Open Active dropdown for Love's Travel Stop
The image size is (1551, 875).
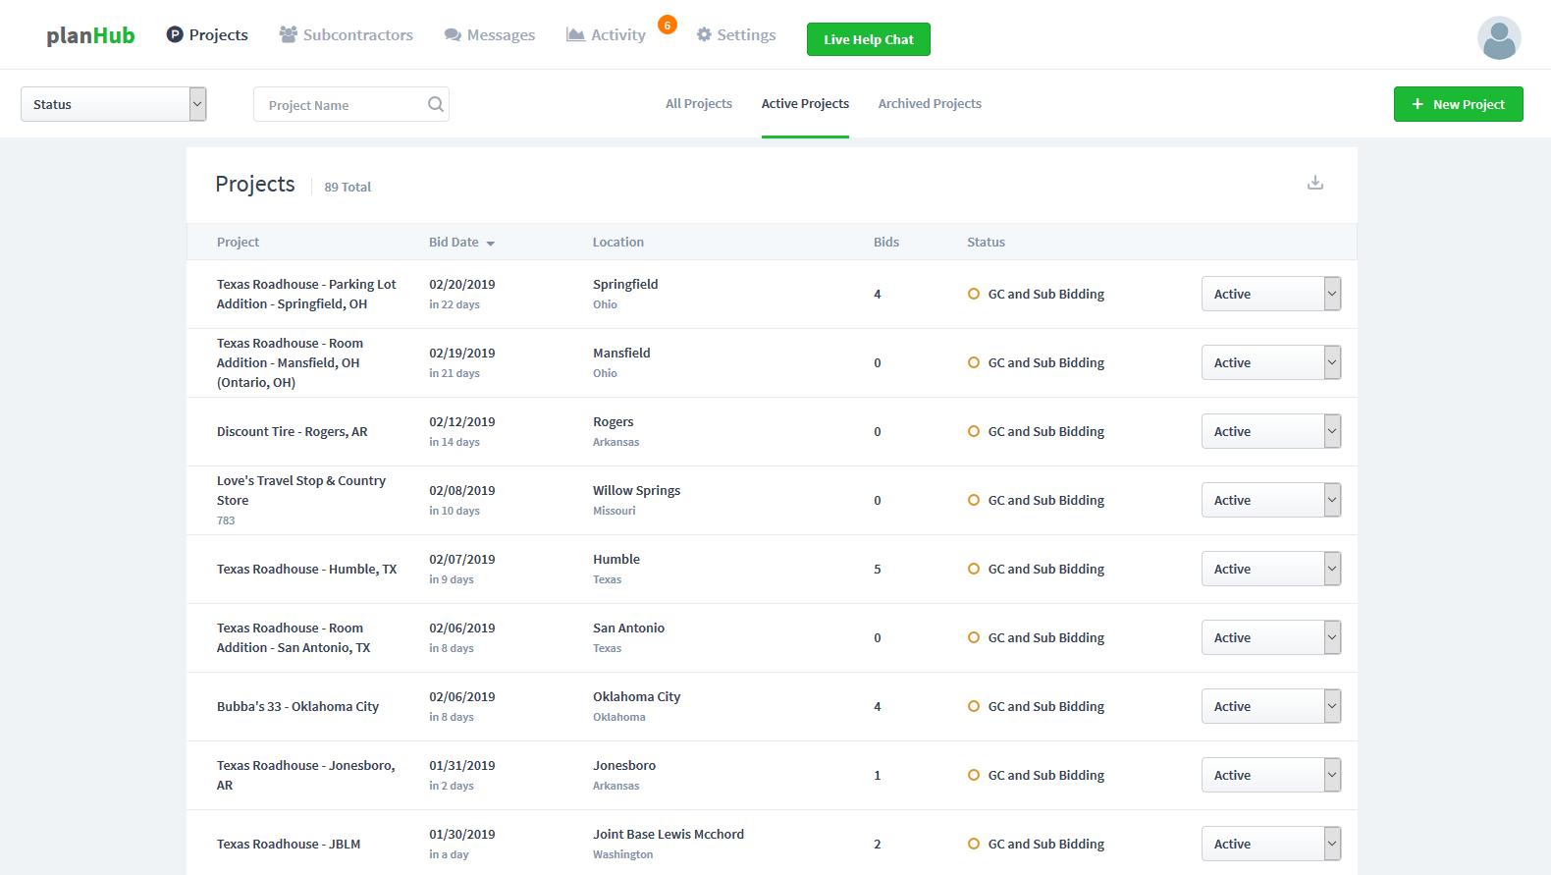click(1271, 500)
